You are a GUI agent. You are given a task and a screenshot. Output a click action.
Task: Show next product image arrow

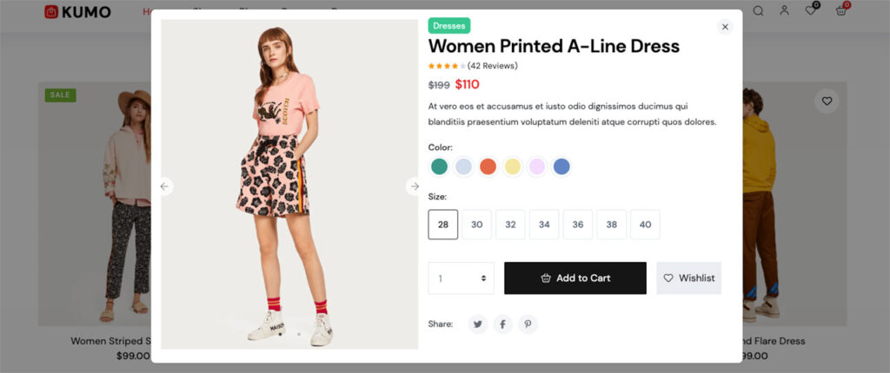point(415,186)
